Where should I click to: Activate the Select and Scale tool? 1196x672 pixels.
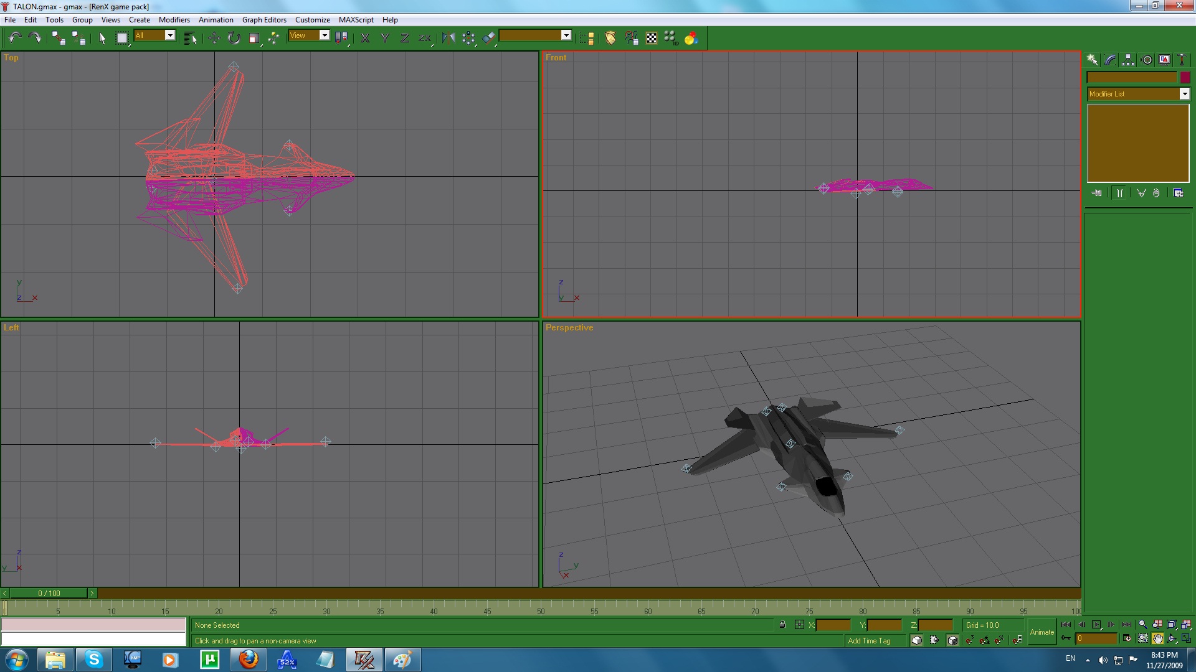(x=254, y=38)
